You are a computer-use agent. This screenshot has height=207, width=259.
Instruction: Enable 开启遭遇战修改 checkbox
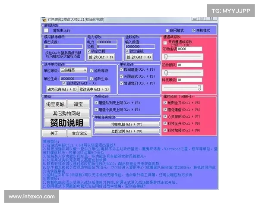coord(165,43)
